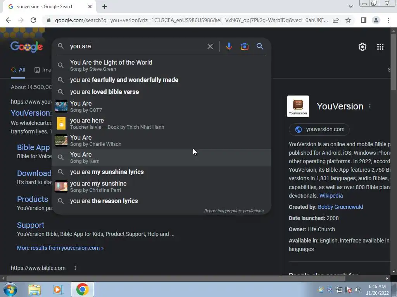Visit youversion.com from knowledge panel
Screen dimensions: 397x297
click(319, 129)
